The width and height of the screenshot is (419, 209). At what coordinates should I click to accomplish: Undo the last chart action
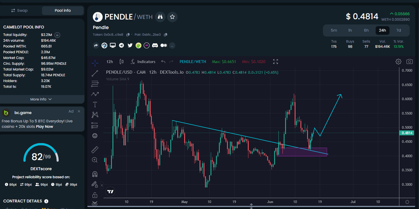point(163,62)
